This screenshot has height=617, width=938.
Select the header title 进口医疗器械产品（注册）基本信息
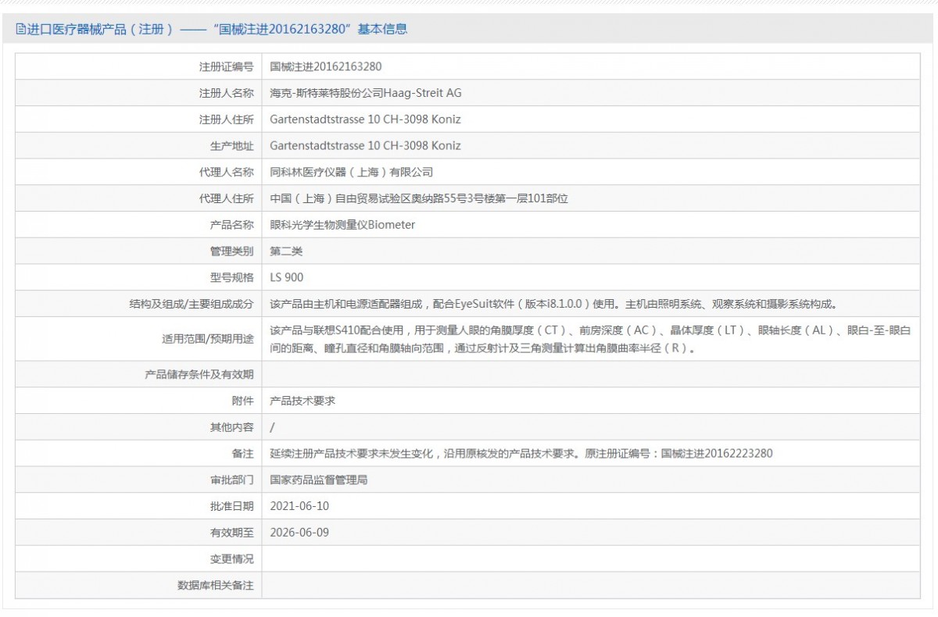coord(217,30)
